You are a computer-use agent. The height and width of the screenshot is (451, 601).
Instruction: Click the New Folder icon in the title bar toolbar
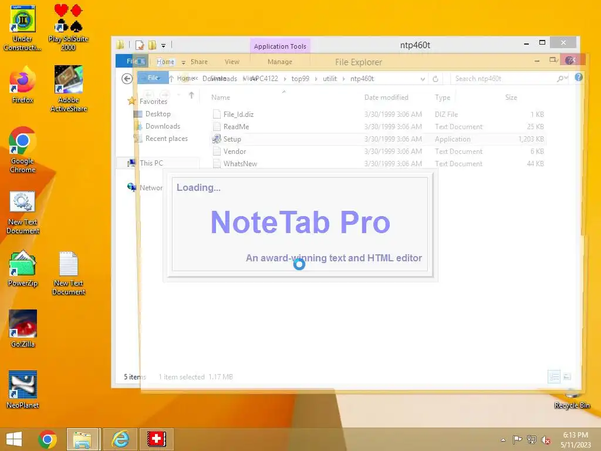152,45
